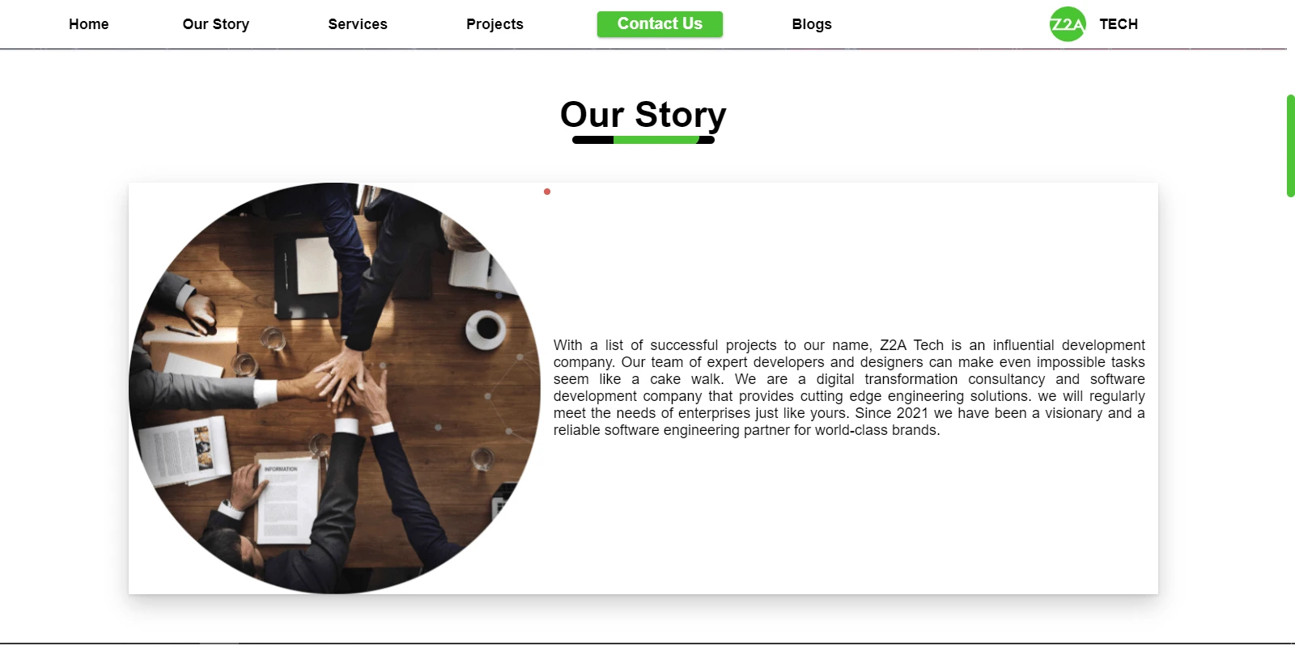Select Projects in the navigation bar
1295x650 pixels.
pyautogui.click(x=495, y=24)
